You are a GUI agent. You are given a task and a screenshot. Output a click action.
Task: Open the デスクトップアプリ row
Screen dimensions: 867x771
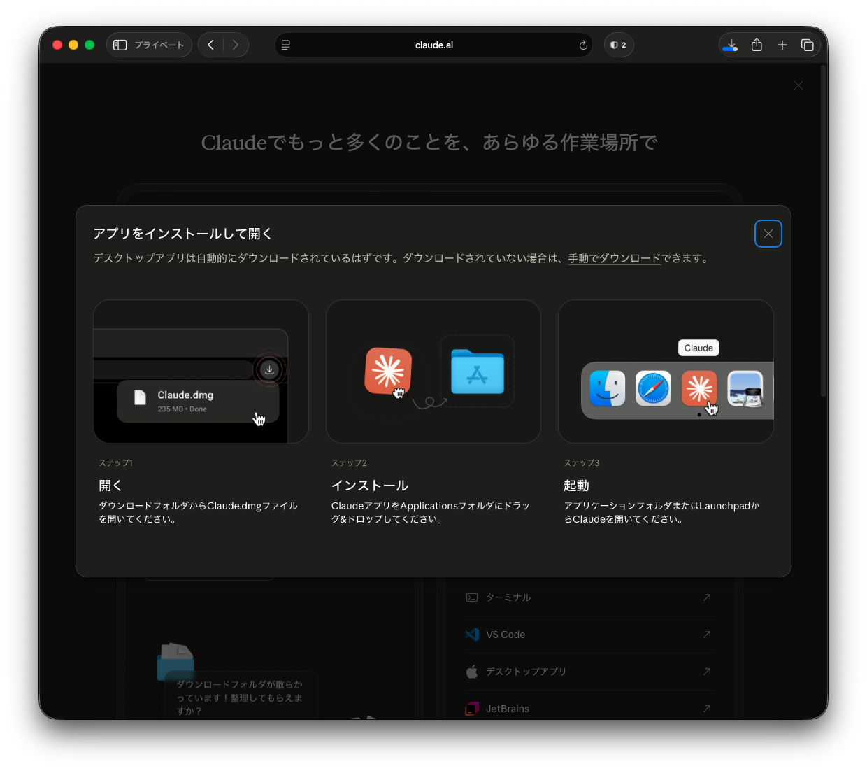tap(589, 672)
